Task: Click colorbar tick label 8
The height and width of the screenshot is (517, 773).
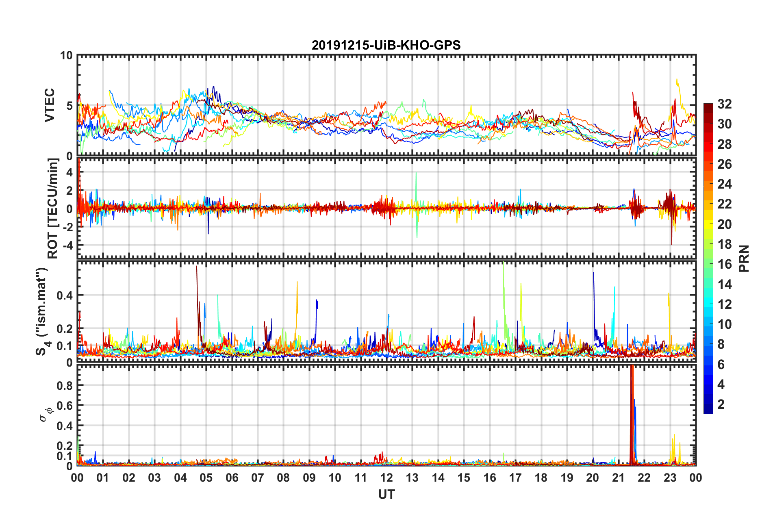Action: (x=721, y=344)
